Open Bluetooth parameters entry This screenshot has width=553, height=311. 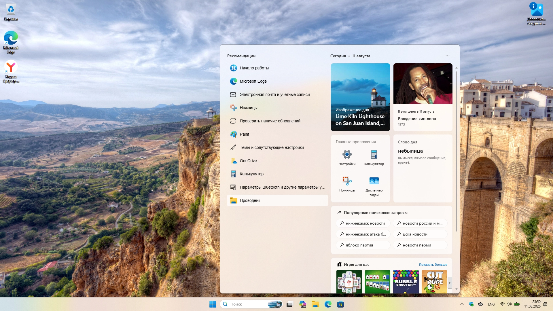277,187
